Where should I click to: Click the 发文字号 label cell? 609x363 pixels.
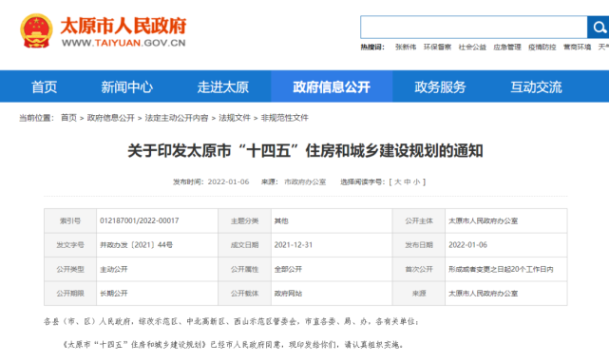[70, 245]
